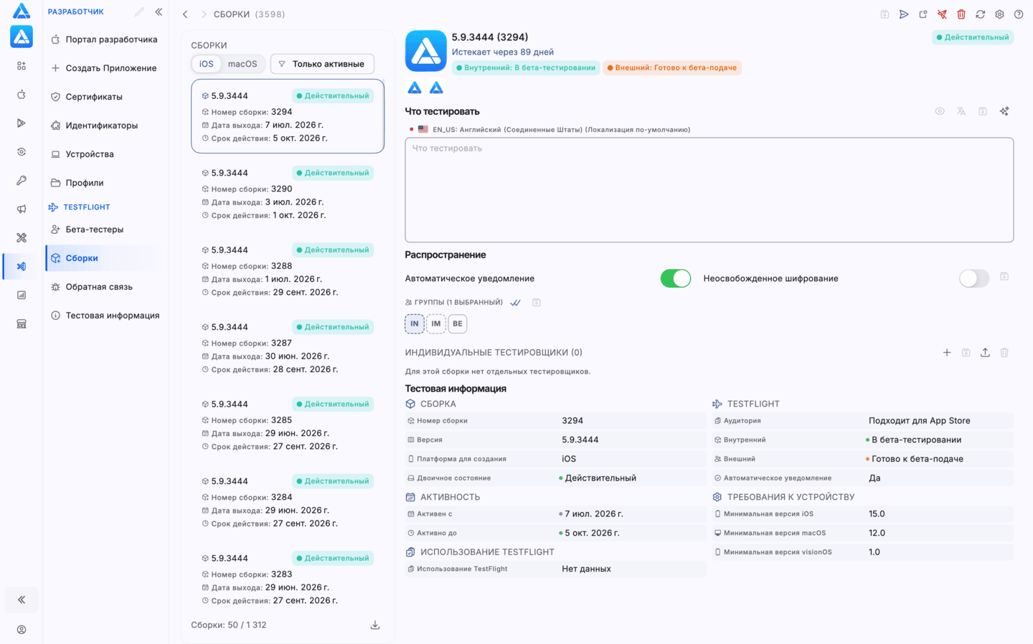Select build number 3287 in the list
The image size is (1033, 644).
tap(288, 348)
